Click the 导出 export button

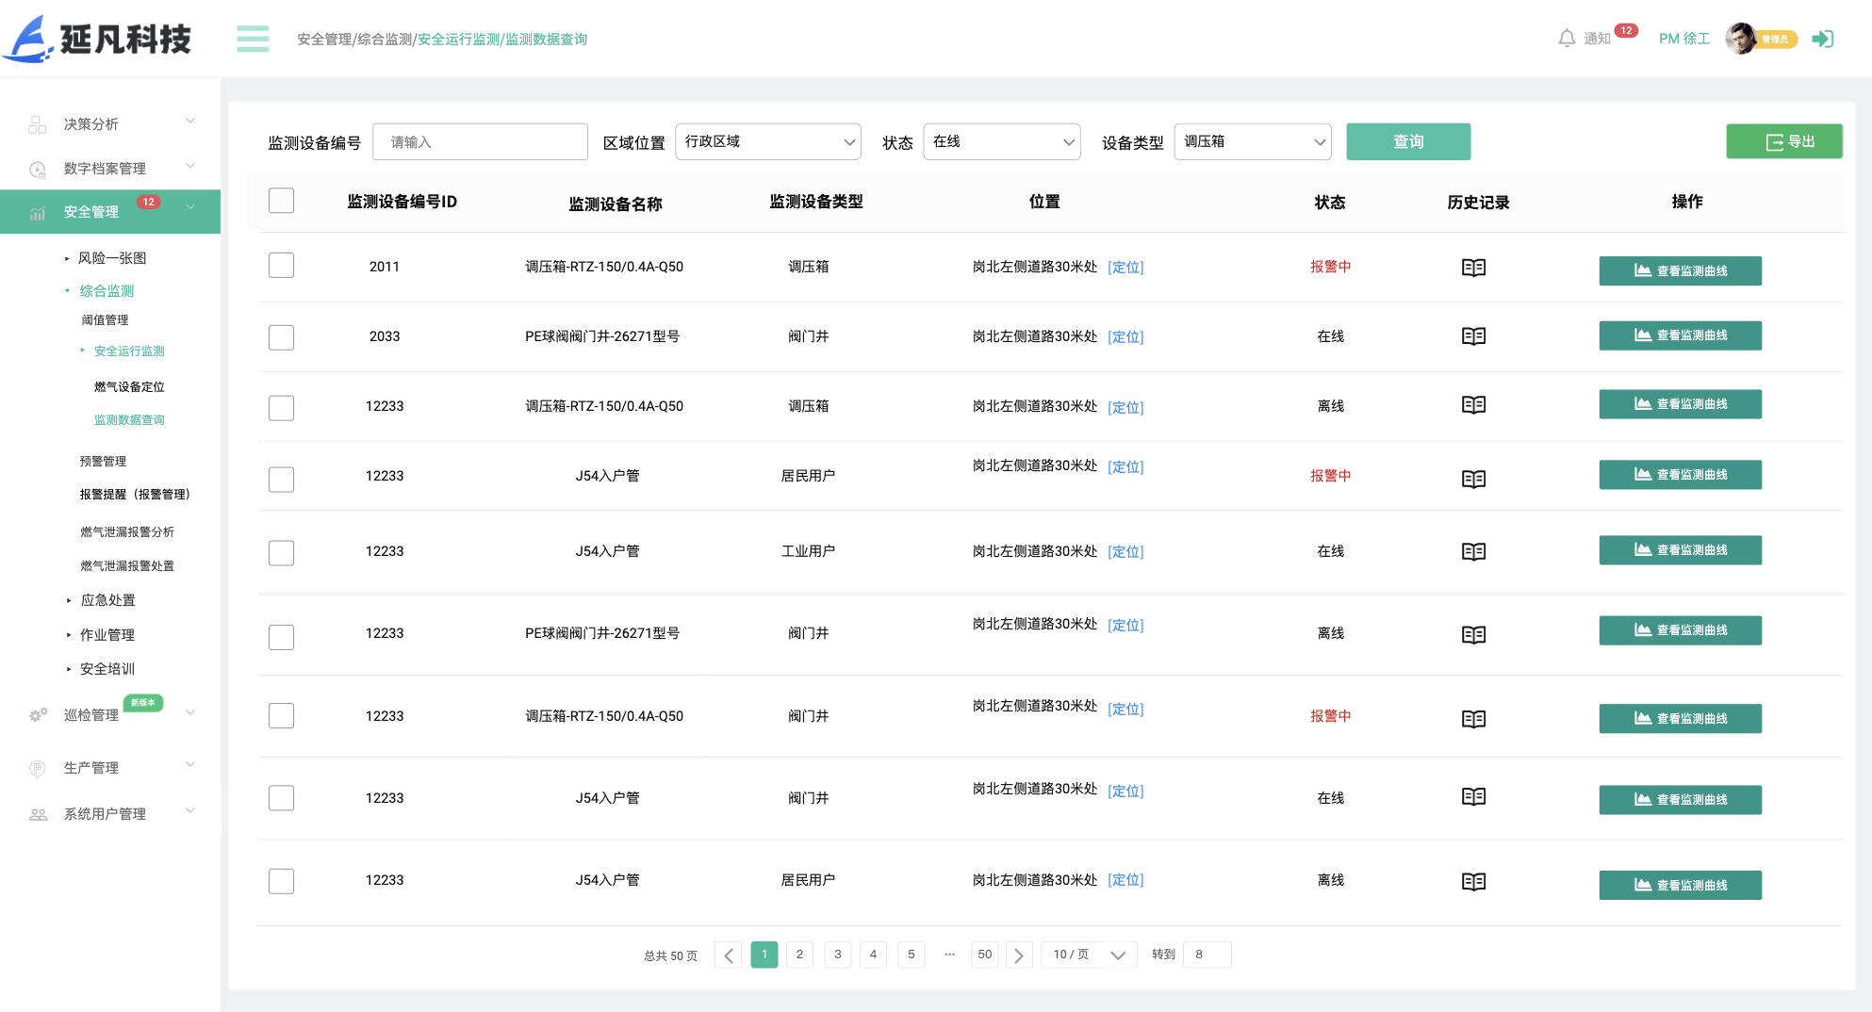1784,141
